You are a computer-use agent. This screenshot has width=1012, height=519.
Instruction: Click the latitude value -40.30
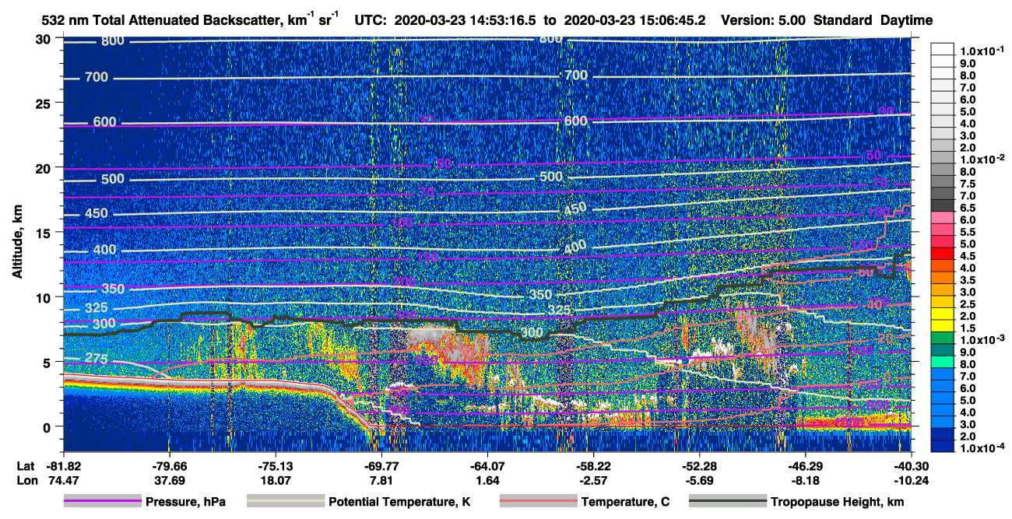(x=910, y=465)
